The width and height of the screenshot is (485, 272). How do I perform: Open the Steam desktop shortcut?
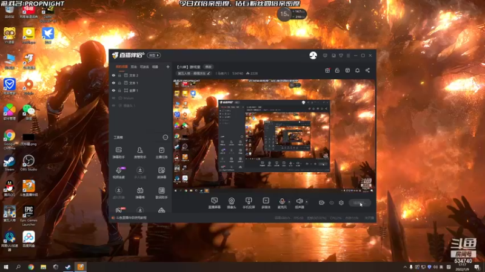[x=9, y=163]
